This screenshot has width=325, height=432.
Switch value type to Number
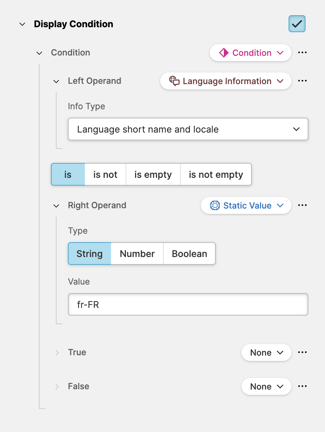click(x=137, y=253)
